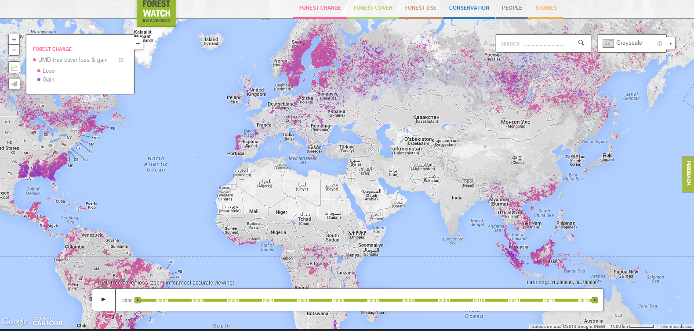Viewport: 694px width, 331px height.
Task: Open the Forest Cover menu
Action: 373,8
